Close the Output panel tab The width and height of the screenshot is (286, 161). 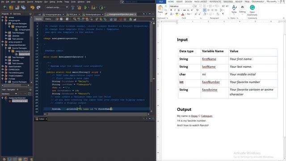(x=46, y=119)
